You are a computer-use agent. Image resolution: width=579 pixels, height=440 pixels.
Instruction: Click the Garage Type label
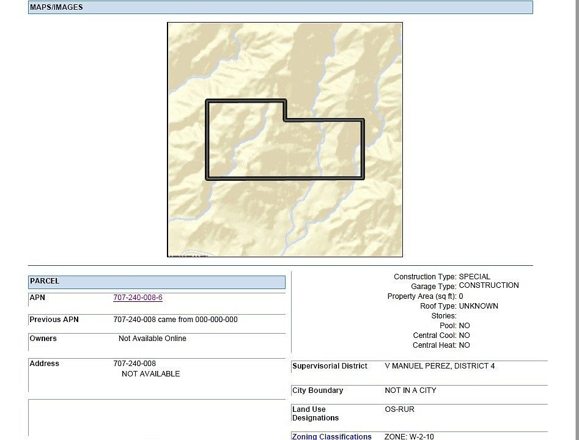(434, 287)
